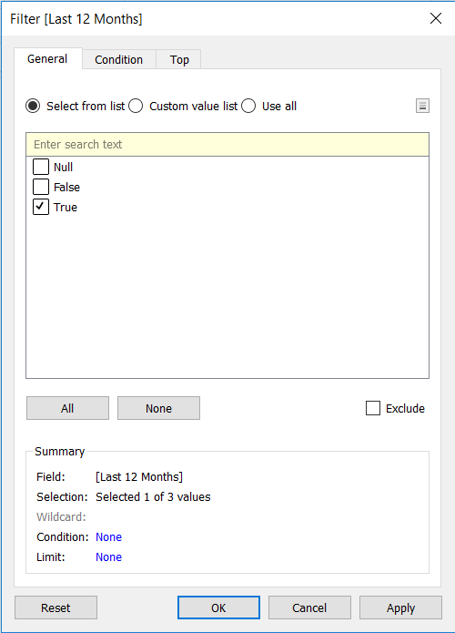Select the Use all radio button
Image resolution: width=455 pixels, height=633 pixels.
point(248,106)
